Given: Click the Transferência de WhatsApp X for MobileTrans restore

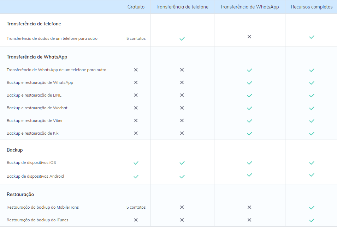Looking at the screenshot, I should 249,207.
